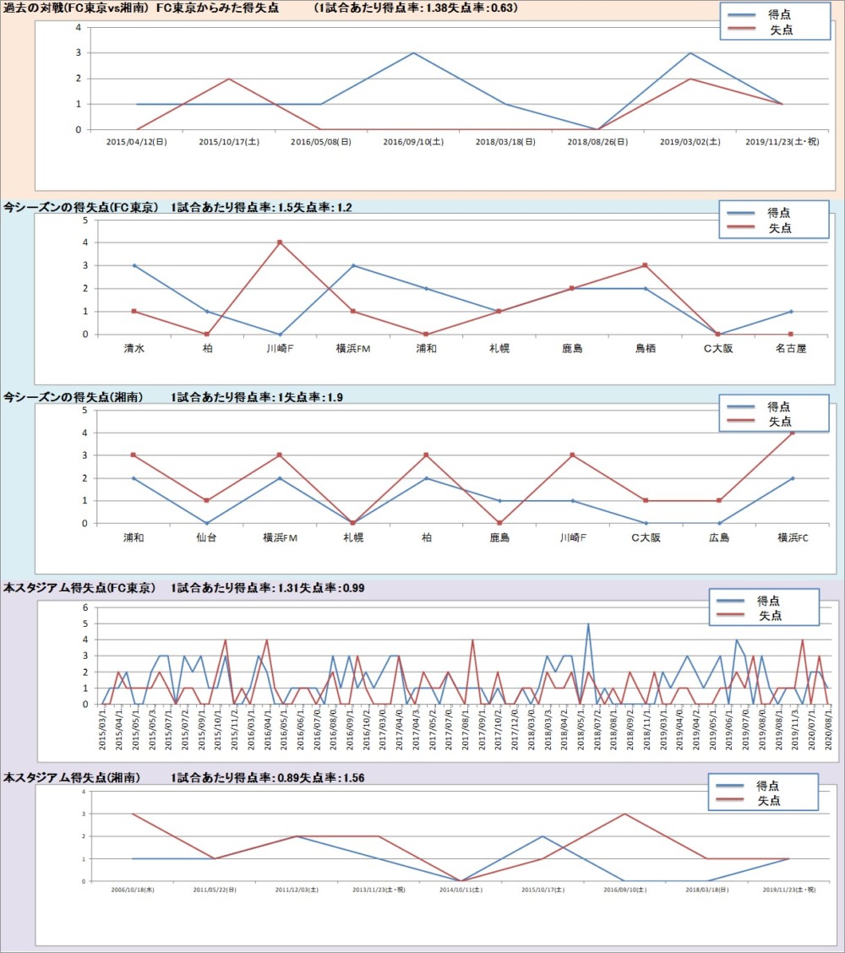Click the 2018/08/26(日) axis label
The height and width of the screenshot is (953, 845).
point(598,142)
